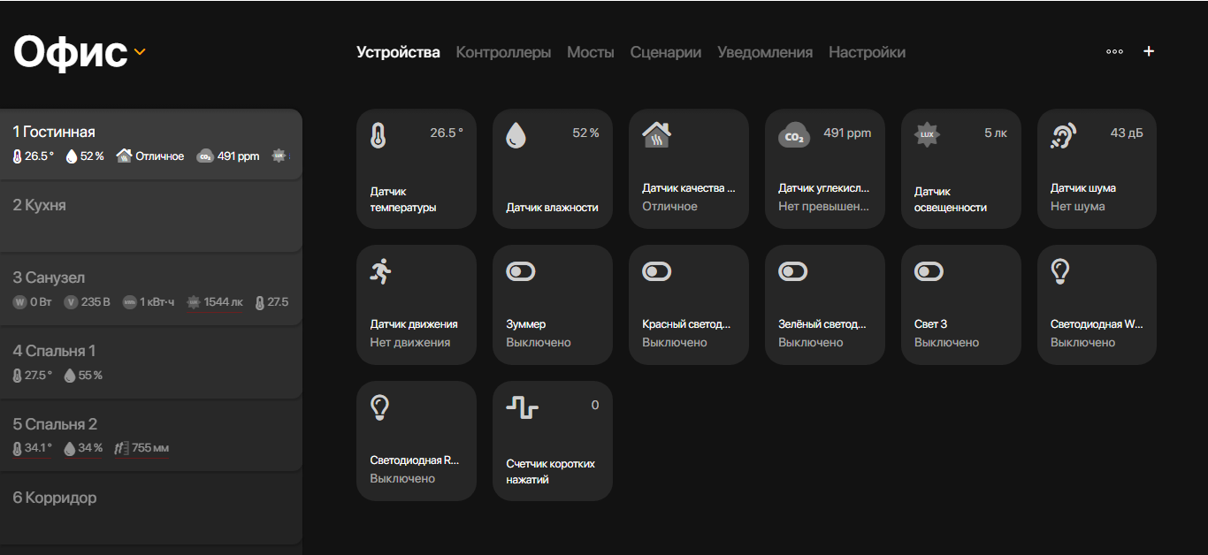Click the pulse counter waveform icon
1208x555 pixels.
coord(522,407)
